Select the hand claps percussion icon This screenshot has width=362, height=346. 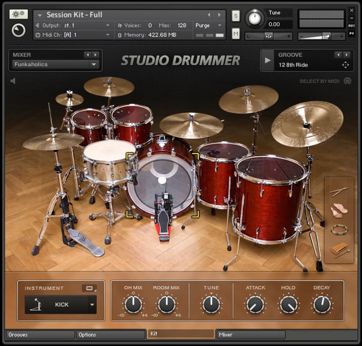339,210
